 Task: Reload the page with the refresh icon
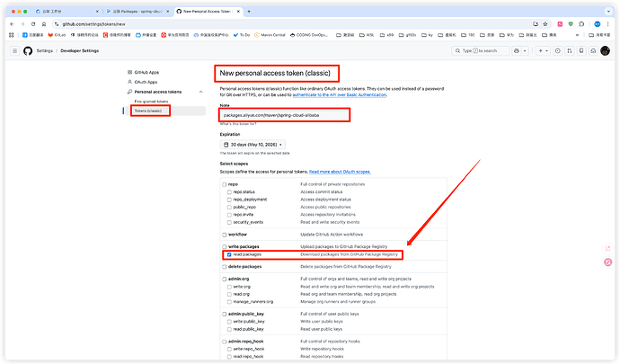[x=33, y=24]
